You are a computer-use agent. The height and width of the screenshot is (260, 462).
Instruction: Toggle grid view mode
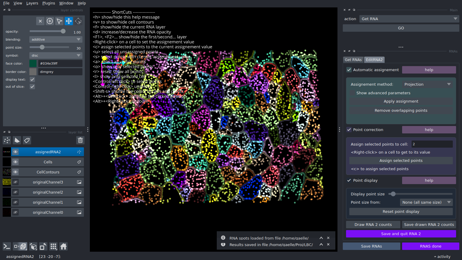[x=53, y=246]
